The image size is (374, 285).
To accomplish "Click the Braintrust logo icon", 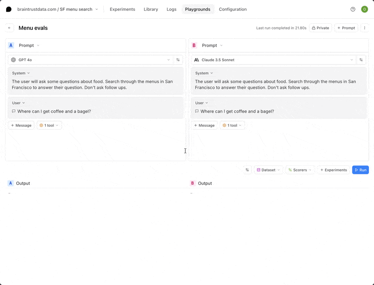I will tap(8, 9).
